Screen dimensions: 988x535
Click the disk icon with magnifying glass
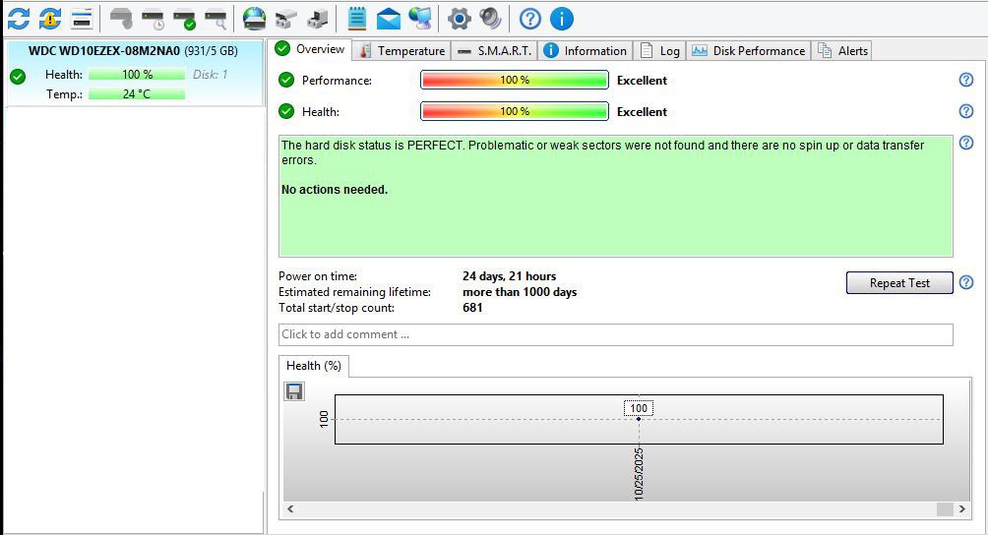(216, 18)
